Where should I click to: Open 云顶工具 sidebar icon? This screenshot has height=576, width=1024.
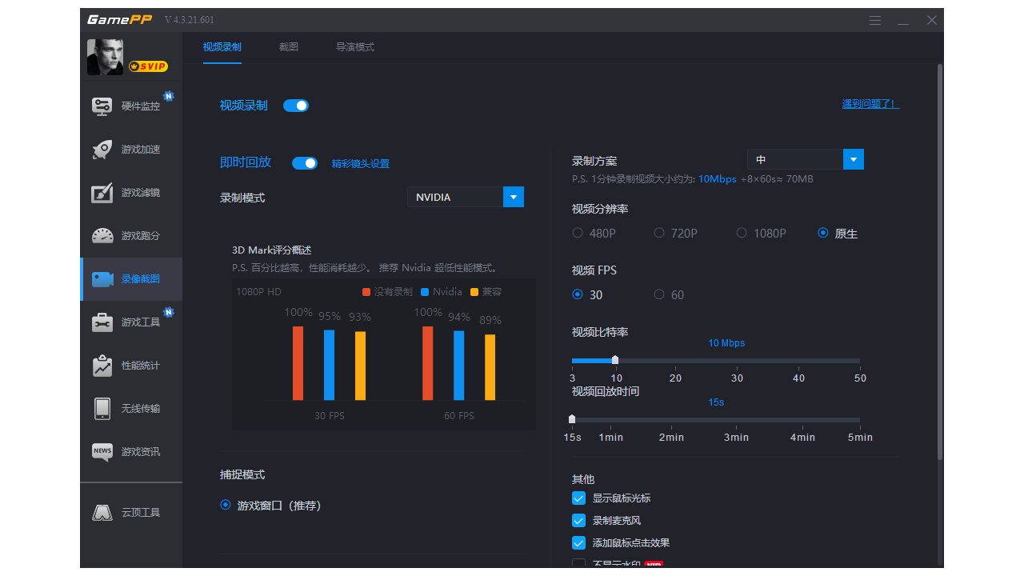pyautogui.click(x=102, y=513)
